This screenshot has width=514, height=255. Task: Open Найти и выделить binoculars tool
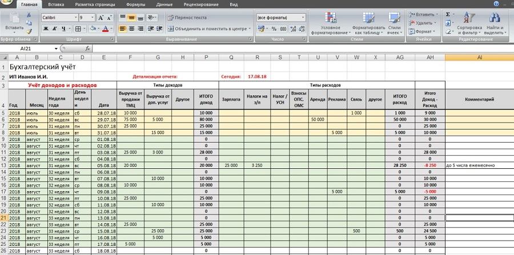pos(495,23)
